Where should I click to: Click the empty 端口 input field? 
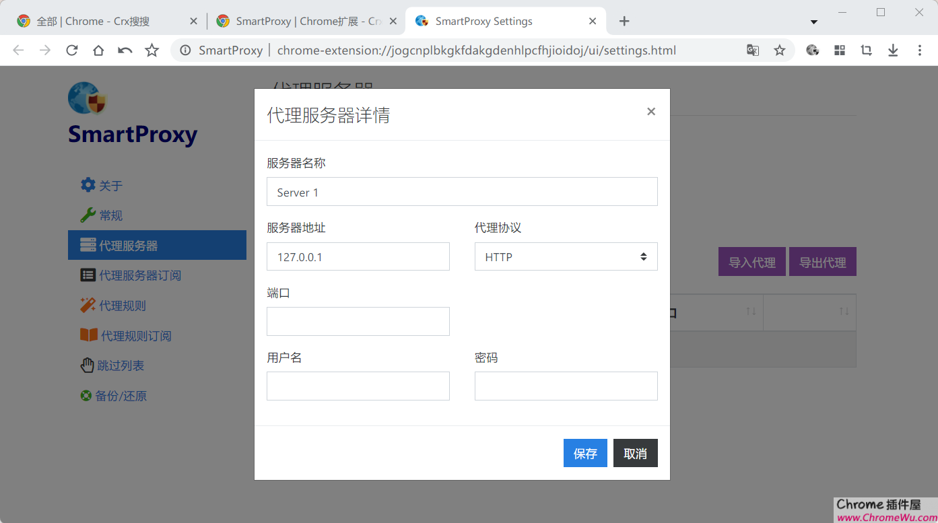(x=358, y=321)
